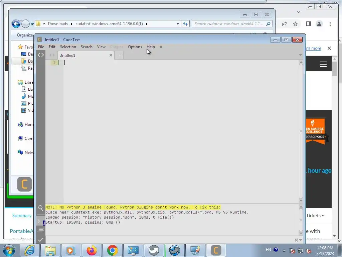Show hidden tray icons arrow
The height and width of the screenshot is (257, 342).
point(284,251)
